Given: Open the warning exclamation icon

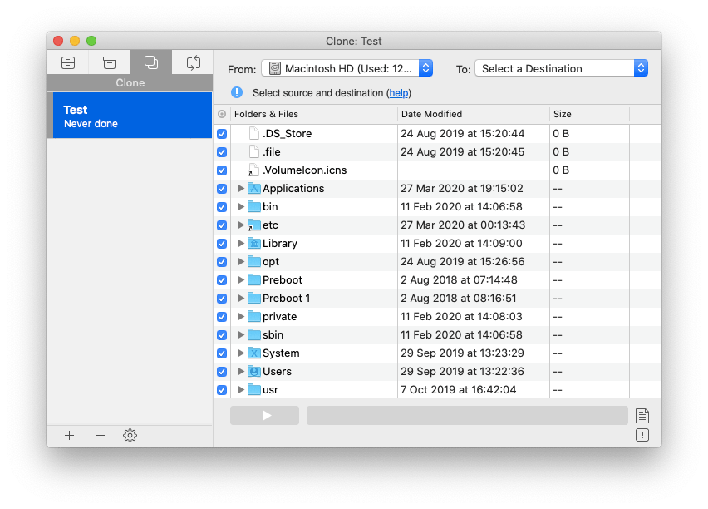Looking at the screenshot, I should pos(642,434).
